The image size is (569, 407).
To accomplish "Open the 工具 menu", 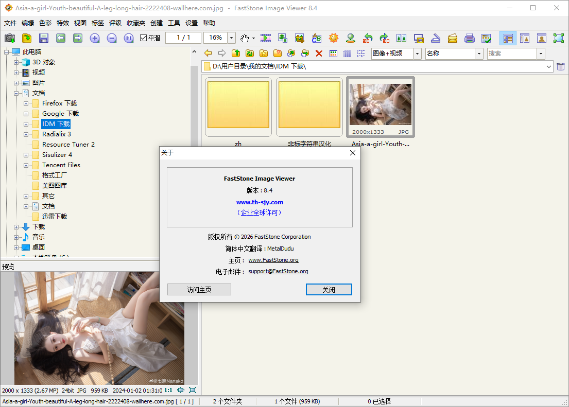I will (174, 23).
